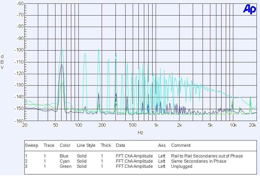Click the 'Thick' column header
This screenshot has height=177, width=260.
coord(106,145)
